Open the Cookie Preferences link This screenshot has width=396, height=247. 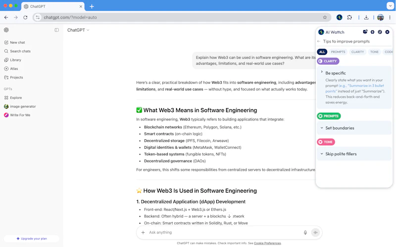point(267,243)
